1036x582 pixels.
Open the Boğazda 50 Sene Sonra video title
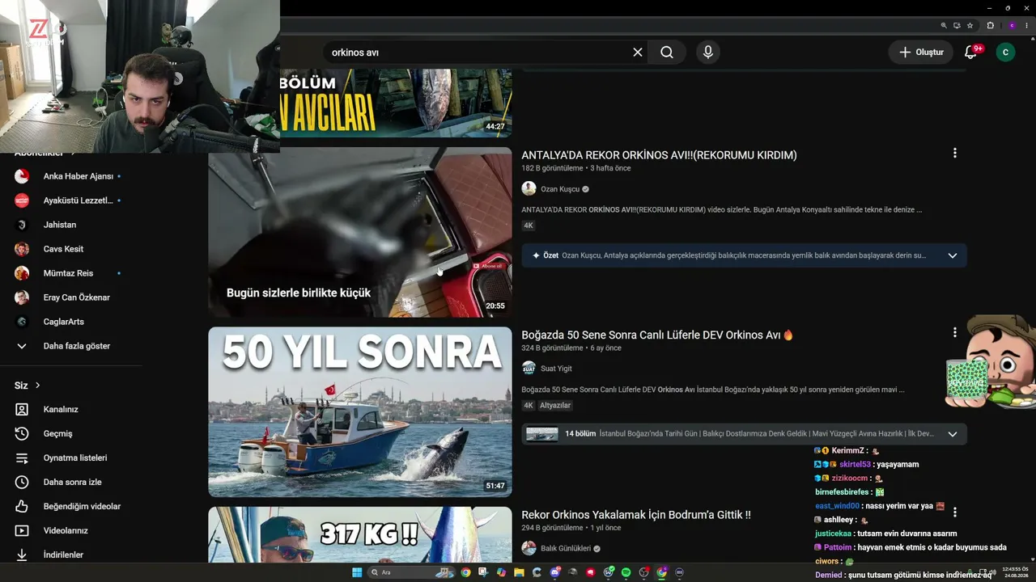(657, 335)
